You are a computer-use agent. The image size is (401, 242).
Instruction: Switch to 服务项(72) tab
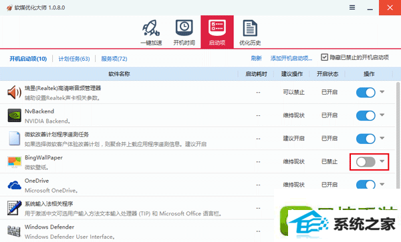click(114, 59)
